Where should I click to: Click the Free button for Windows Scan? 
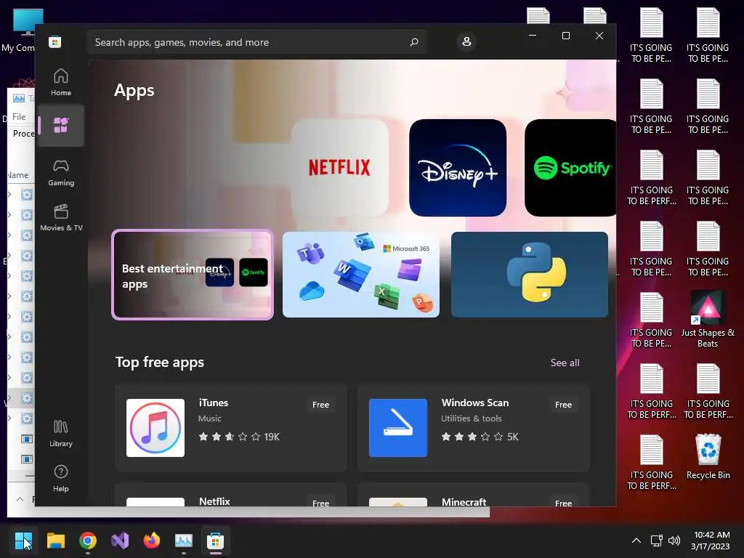coord(563,405)
